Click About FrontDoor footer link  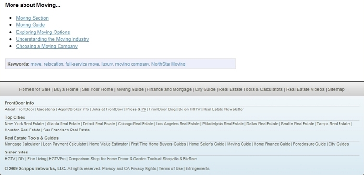pyautogui.click(x=20, y=109)
